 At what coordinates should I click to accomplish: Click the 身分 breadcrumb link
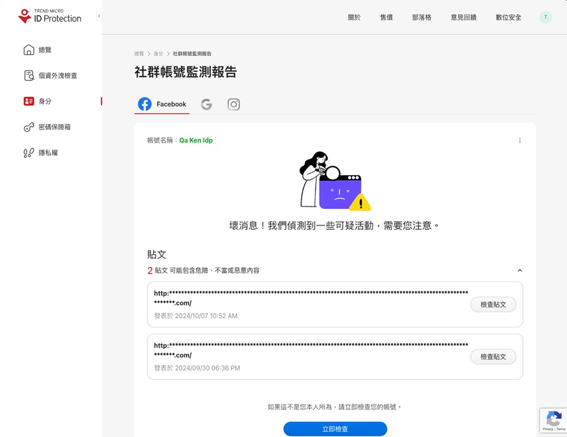(158, 54)
